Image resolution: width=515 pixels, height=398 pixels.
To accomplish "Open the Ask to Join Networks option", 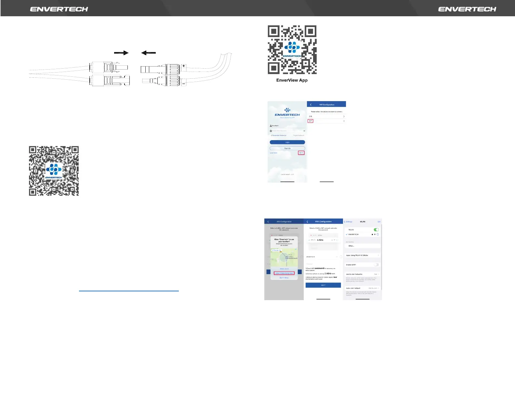I will point(363,274).
